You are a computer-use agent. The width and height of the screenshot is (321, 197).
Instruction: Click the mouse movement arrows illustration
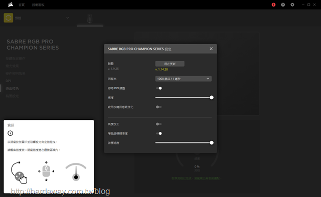[x=46, y=171]
